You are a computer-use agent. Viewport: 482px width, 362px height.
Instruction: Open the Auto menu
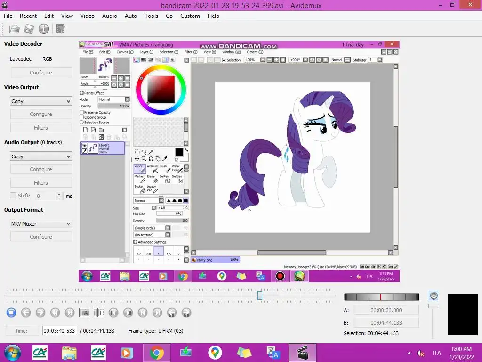click(x=131, y=16)
